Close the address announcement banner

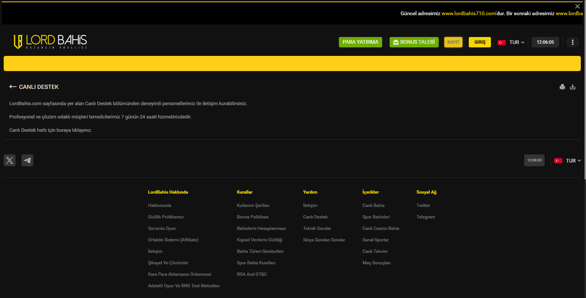point(577,6)
